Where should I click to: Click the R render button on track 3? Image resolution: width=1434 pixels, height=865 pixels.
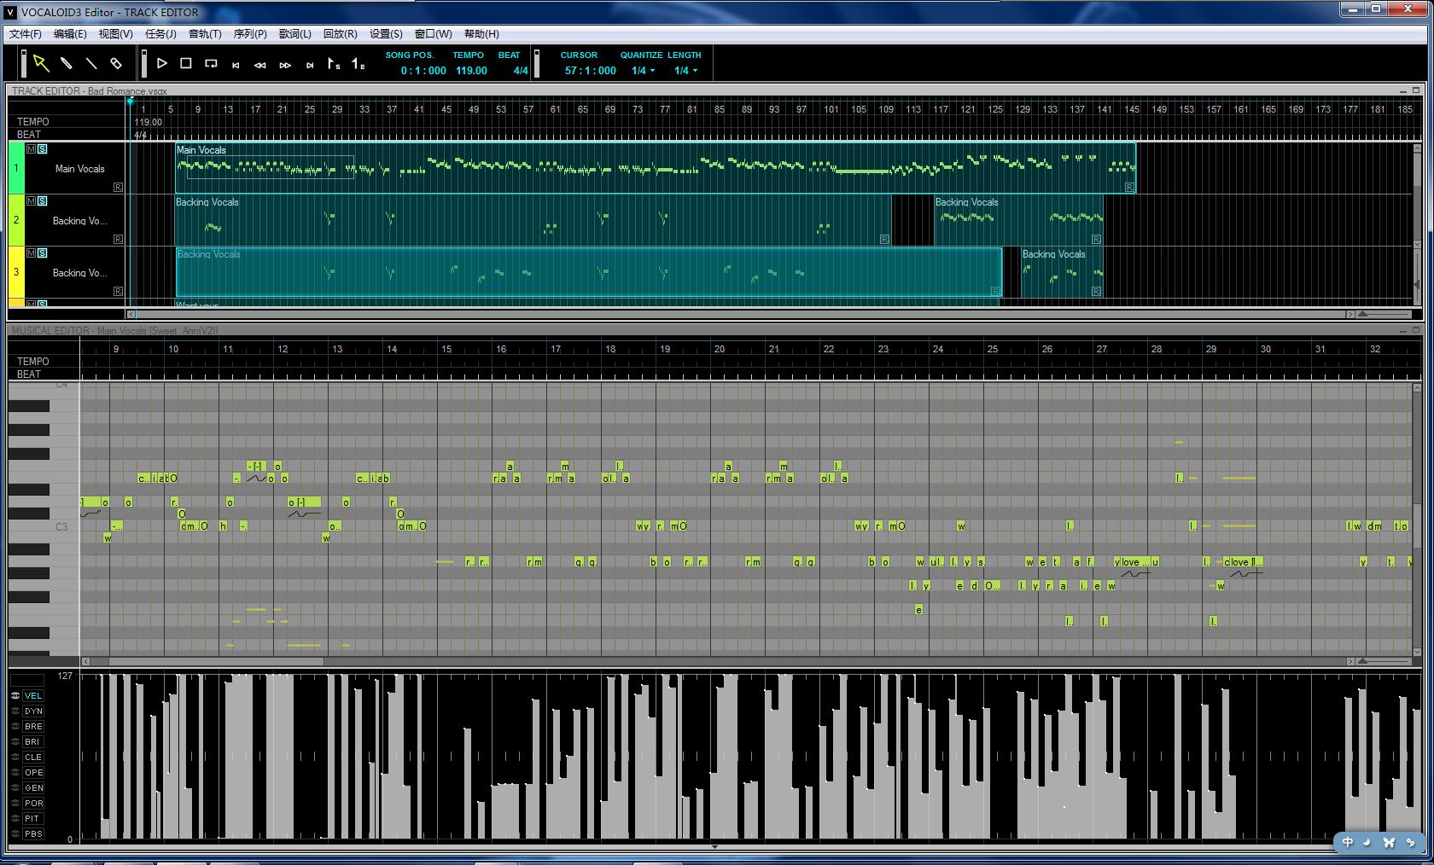point(119,291)
